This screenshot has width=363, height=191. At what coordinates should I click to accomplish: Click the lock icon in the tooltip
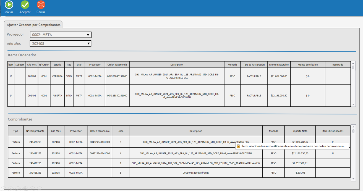coord(238,146)
